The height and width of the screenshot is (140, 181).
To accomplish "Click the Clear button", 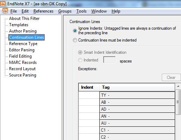I will 171,78.
